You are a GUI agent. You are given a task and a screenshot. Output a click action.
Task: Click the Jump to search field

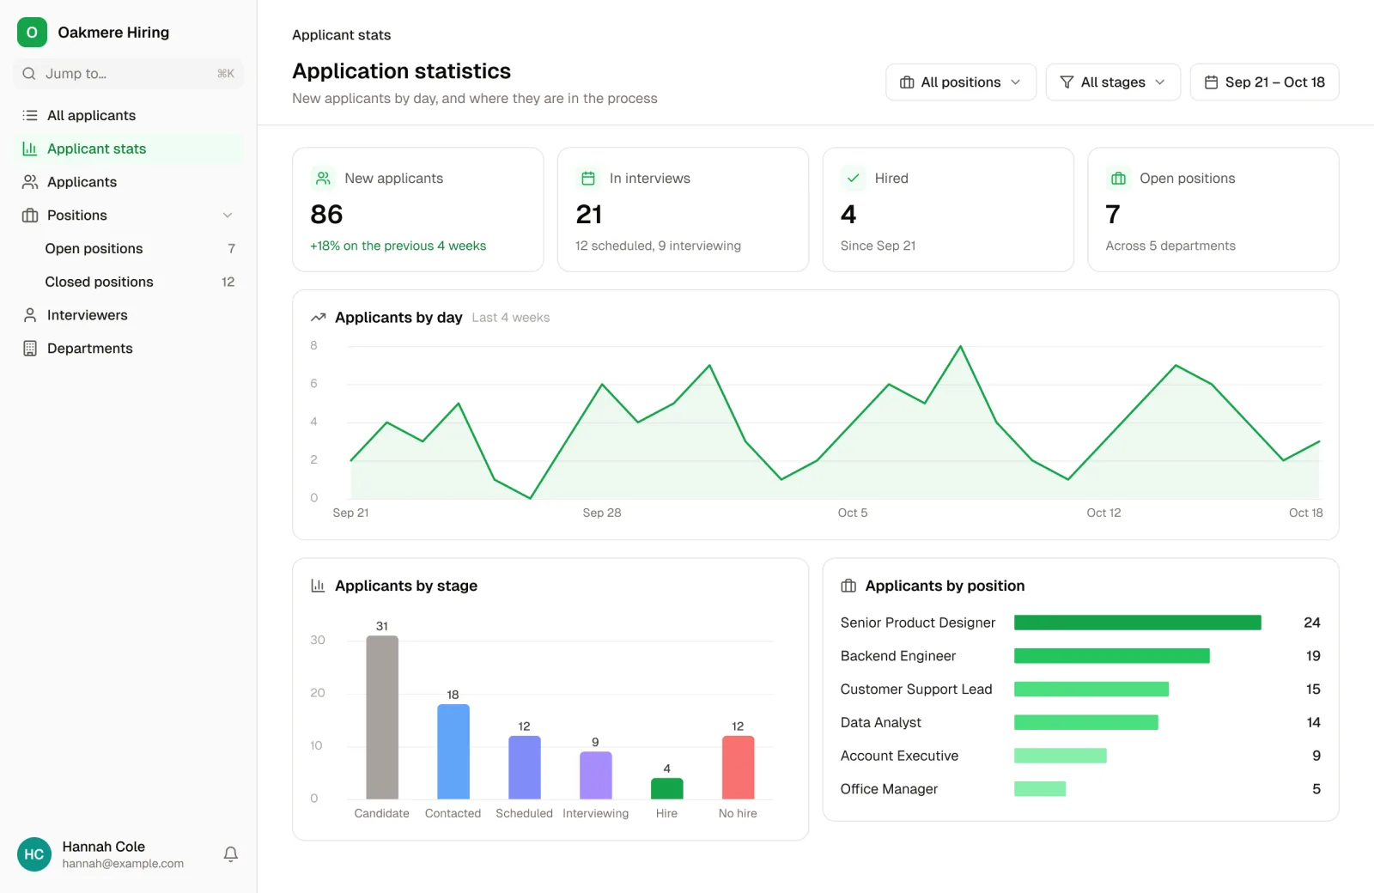[129, 74]
